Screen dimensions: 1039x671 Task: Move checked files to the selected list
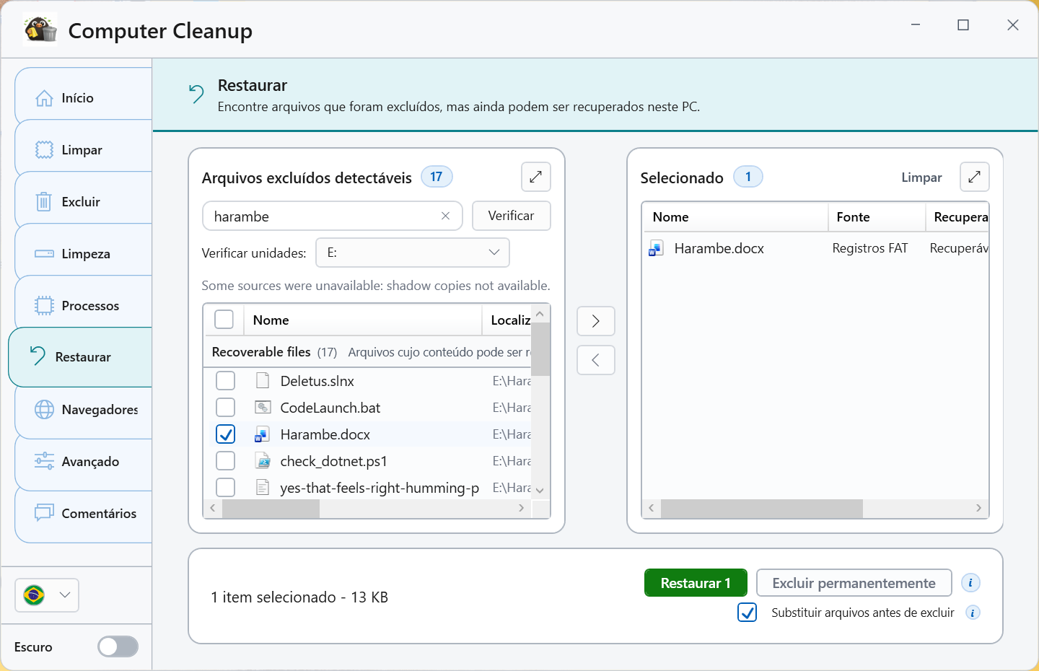595,321
